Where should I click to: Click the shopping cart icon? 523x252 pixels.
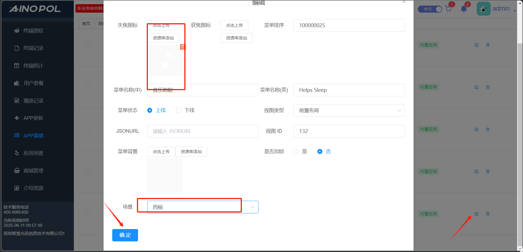tap(448, 9)
